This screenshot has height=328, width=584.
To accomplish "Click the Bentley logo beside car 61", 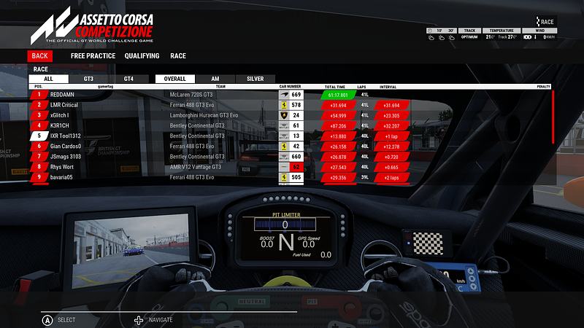I will click(x=284, y=125).
